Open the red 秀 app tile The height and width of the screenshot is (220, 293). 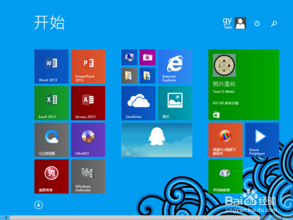click(x=52, y=177)
